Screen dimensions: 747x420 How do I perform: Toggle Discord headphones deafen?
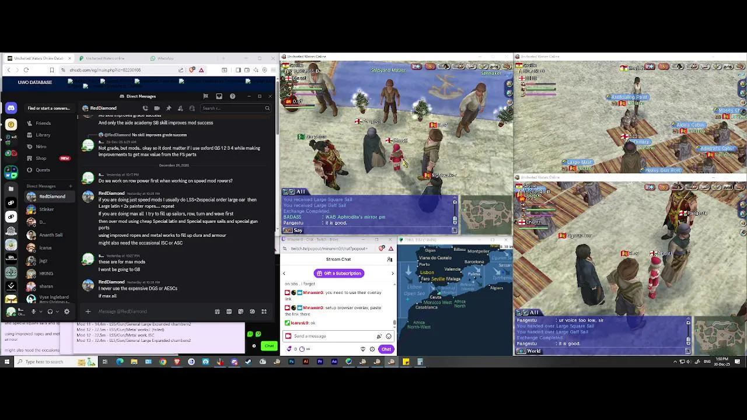pos(50,311)
